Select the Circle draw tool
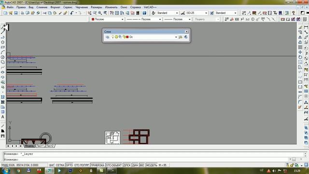This screenshot has width=309, height=174. click(3, 57)
